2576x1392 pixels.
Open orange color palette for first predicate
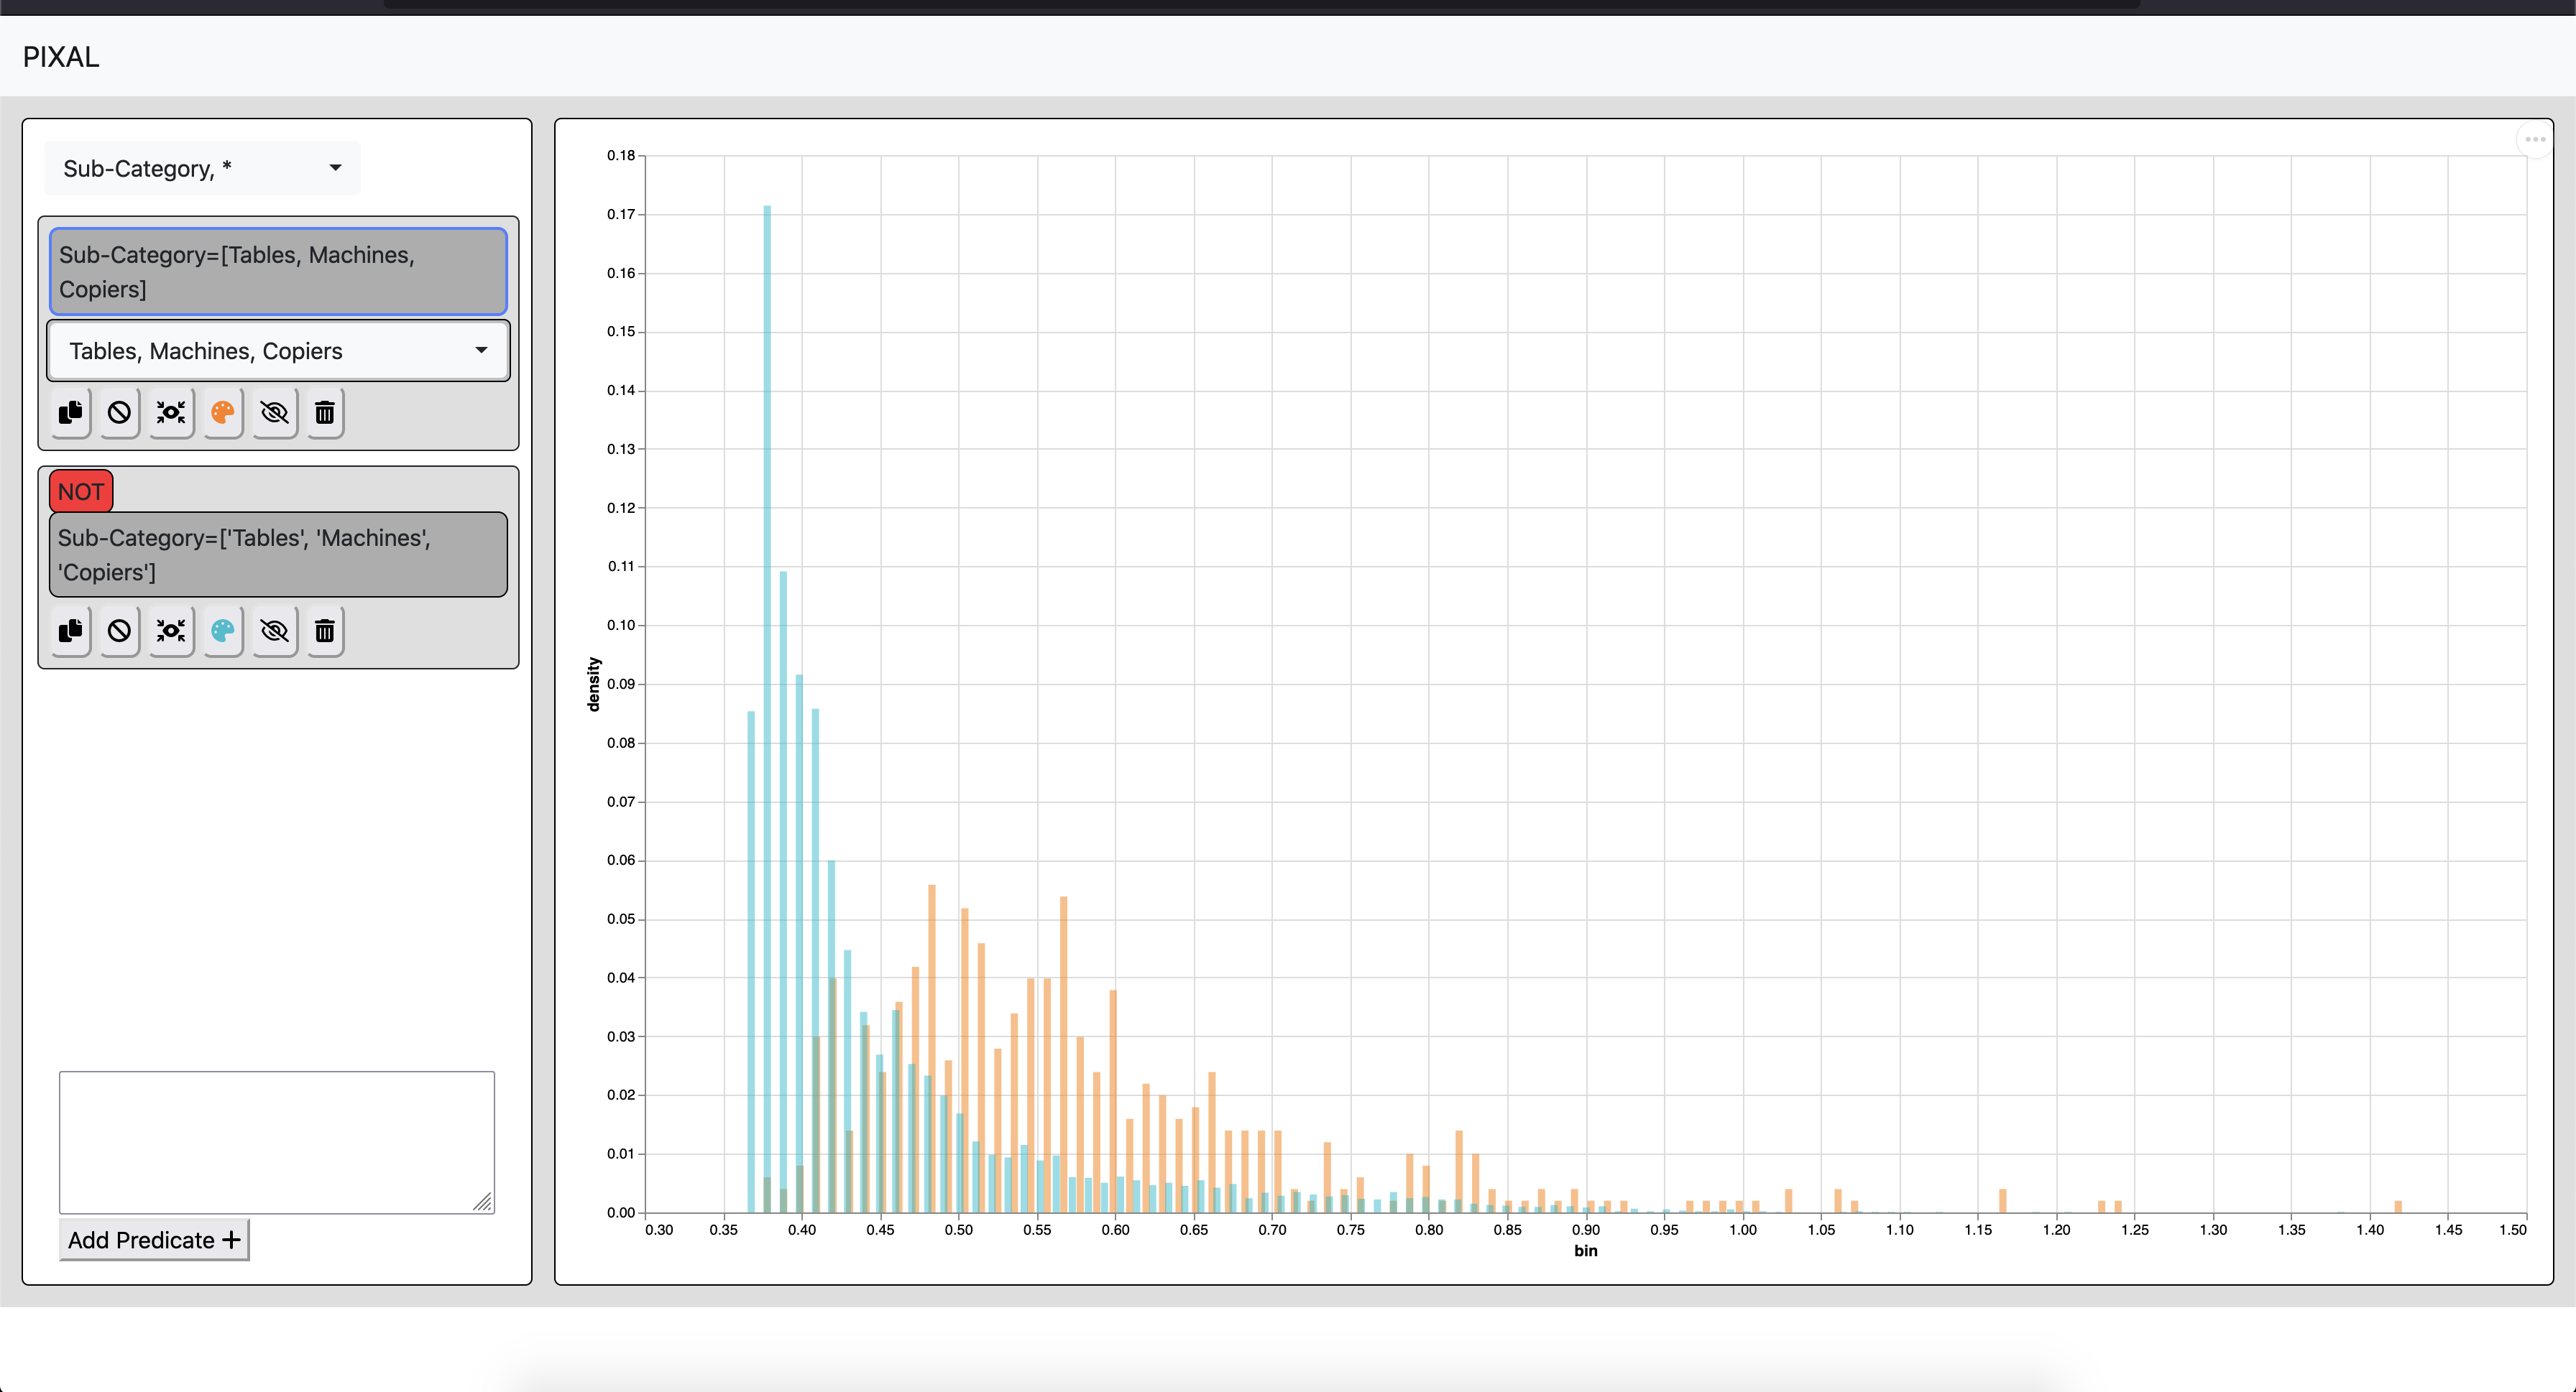pyautogui.click(x=223, y=413)
